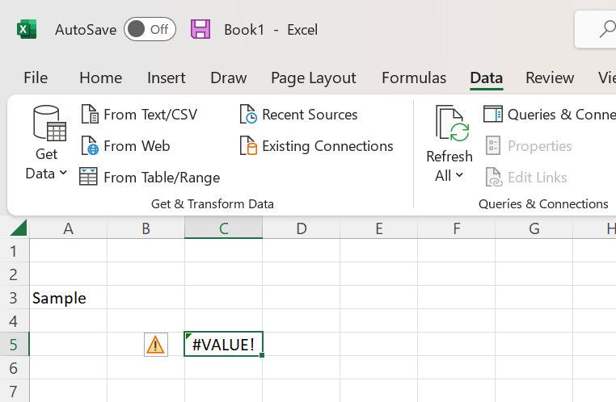616x402 pixels.
Task: Select row 2 header
Action: (x=14, y=274)
